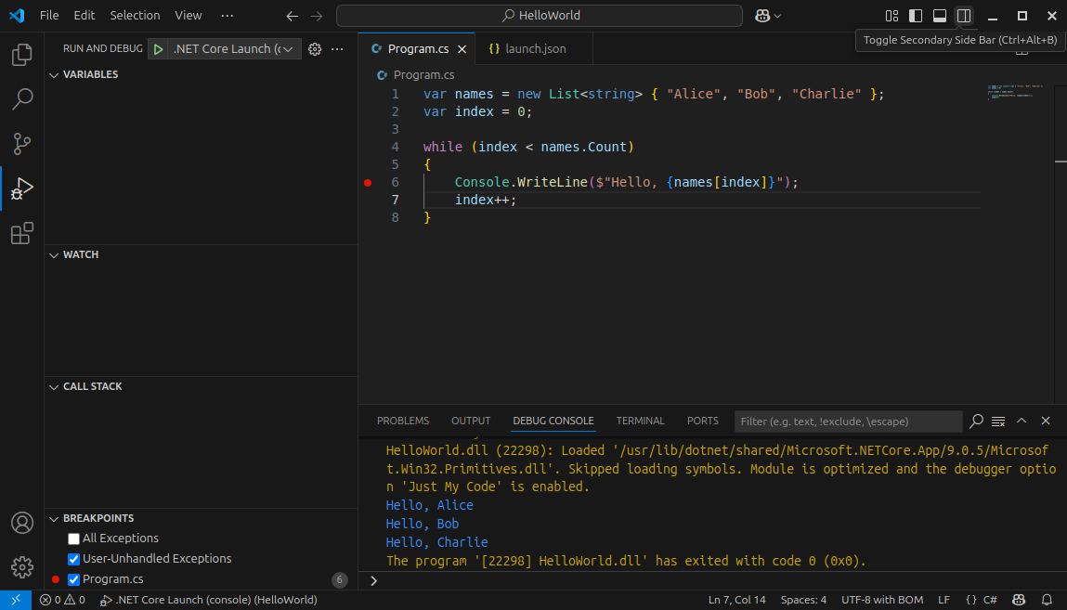Switch to the OUTPUT panel tab
This screenshot has width=1067, height=610.
[470, 421]
